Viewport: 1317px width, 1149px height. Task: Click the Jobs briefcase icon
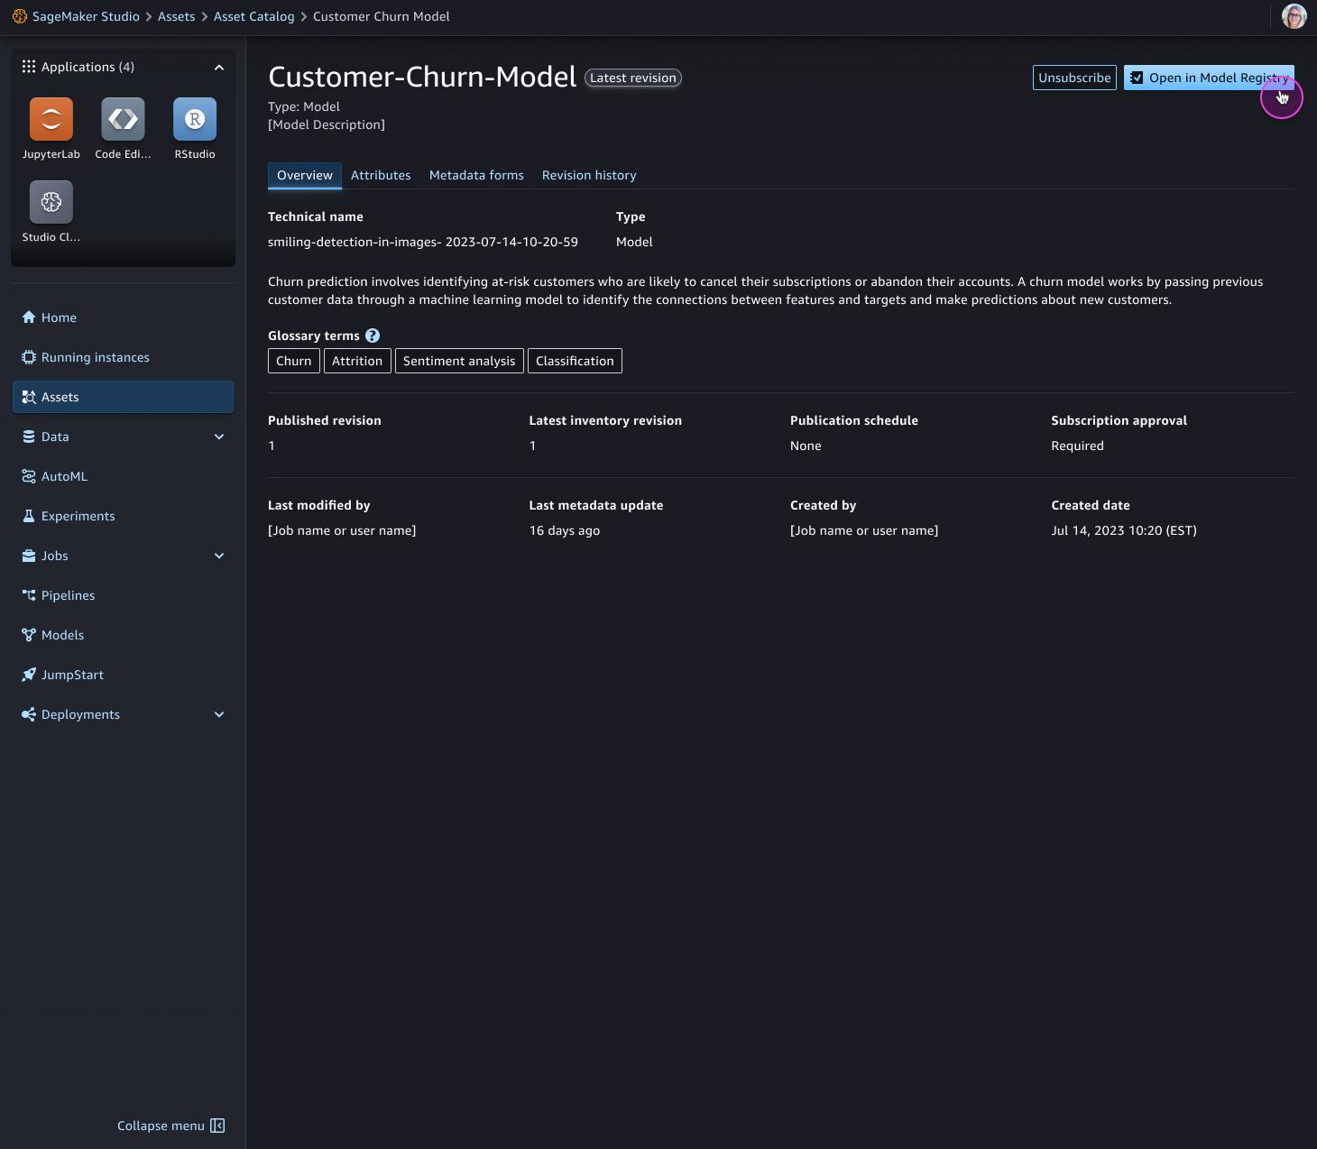pyautogui.click(x=29, y=556)
